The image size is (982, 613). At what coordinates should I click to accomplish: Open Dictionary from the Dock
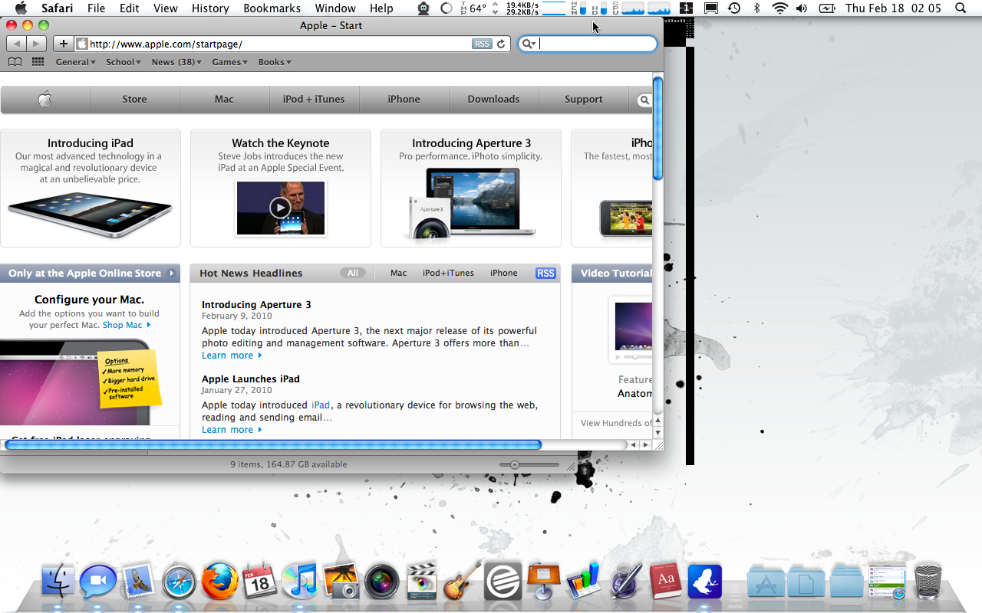[665, 582]
